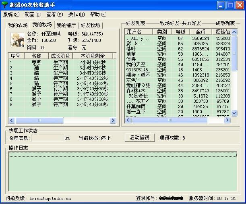Click the frick@aqstudio.cn feedback address
Viewport: 246px width, 204px height.
[50, 198]
